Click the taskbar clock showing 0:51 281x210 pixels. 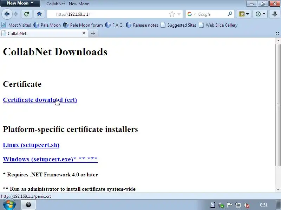[x=264, y=205]
